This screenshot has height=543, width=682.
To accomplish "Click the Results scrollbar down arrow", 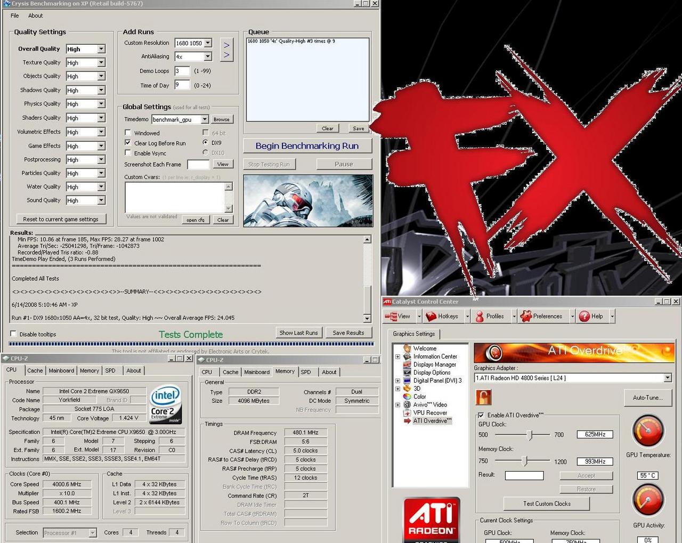I will coord(367,318).
